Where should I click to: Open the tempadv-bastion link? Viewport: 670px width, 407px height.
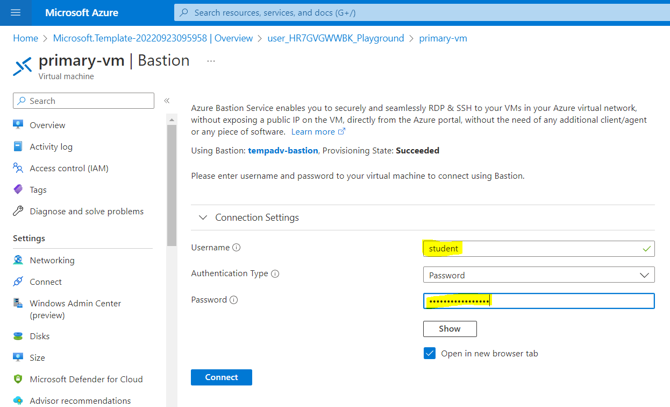[x=283, y=151]
